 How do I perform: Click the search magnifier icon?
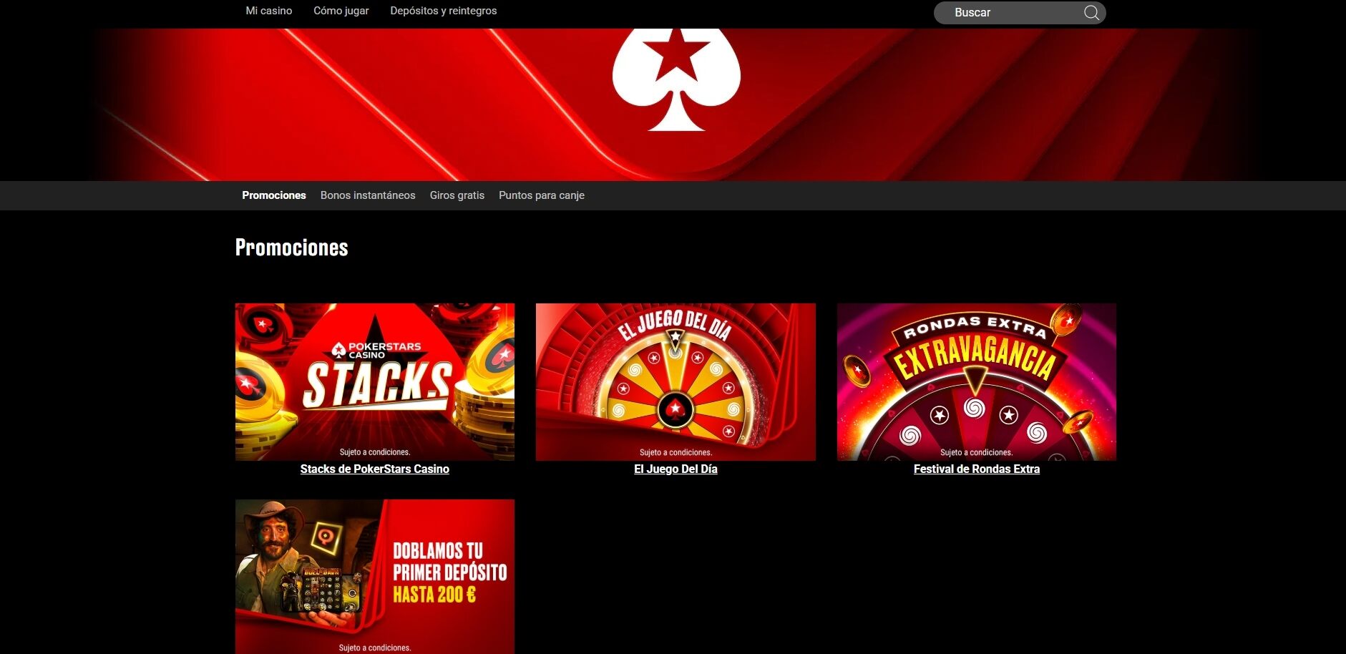[1090, 12]
